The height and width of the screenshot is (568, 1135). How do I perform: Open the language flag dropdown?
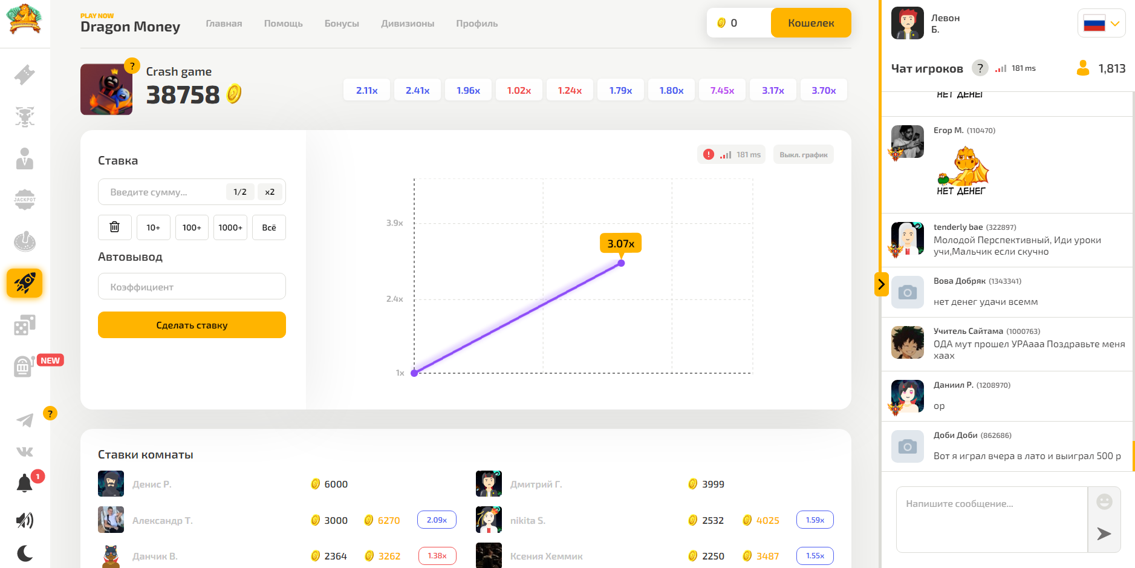click(x=1101, y=24)
